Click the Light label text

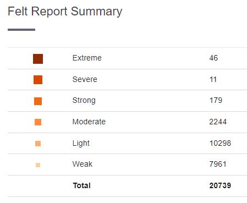(x=81, y=143)
